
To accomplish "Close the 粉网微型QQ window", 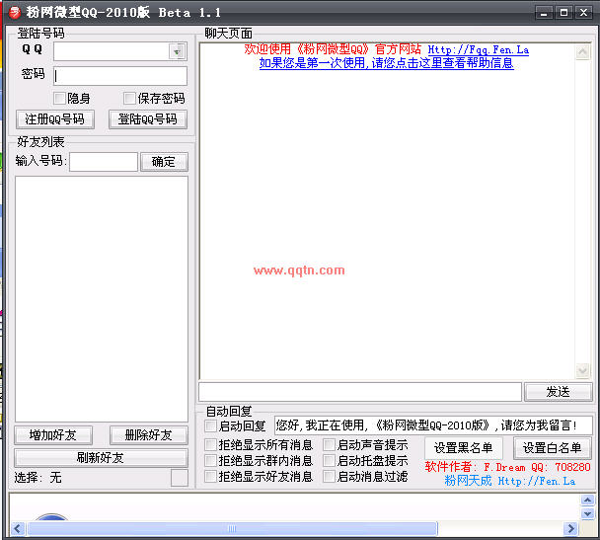I will [x=583, y=13].
